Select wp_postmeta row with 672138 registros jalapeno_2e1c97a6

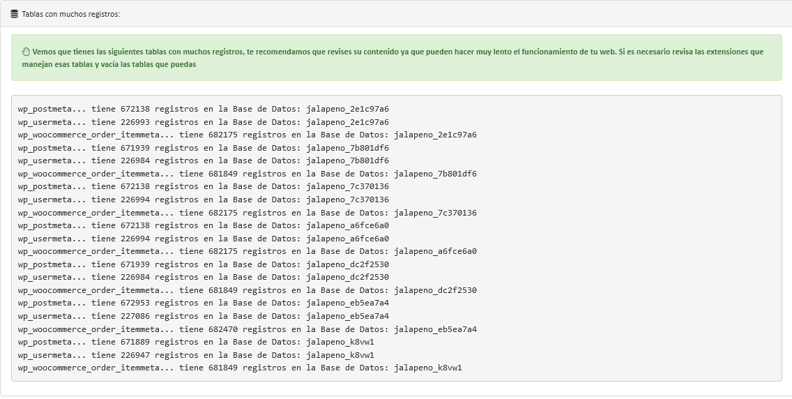(204, 109)
